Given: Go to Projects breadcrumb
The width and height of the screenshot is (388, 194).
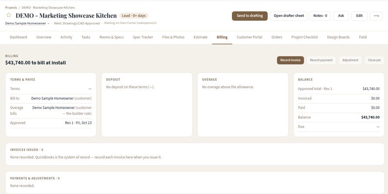Looking at the screenshot, I should click(x=11, y=8).
